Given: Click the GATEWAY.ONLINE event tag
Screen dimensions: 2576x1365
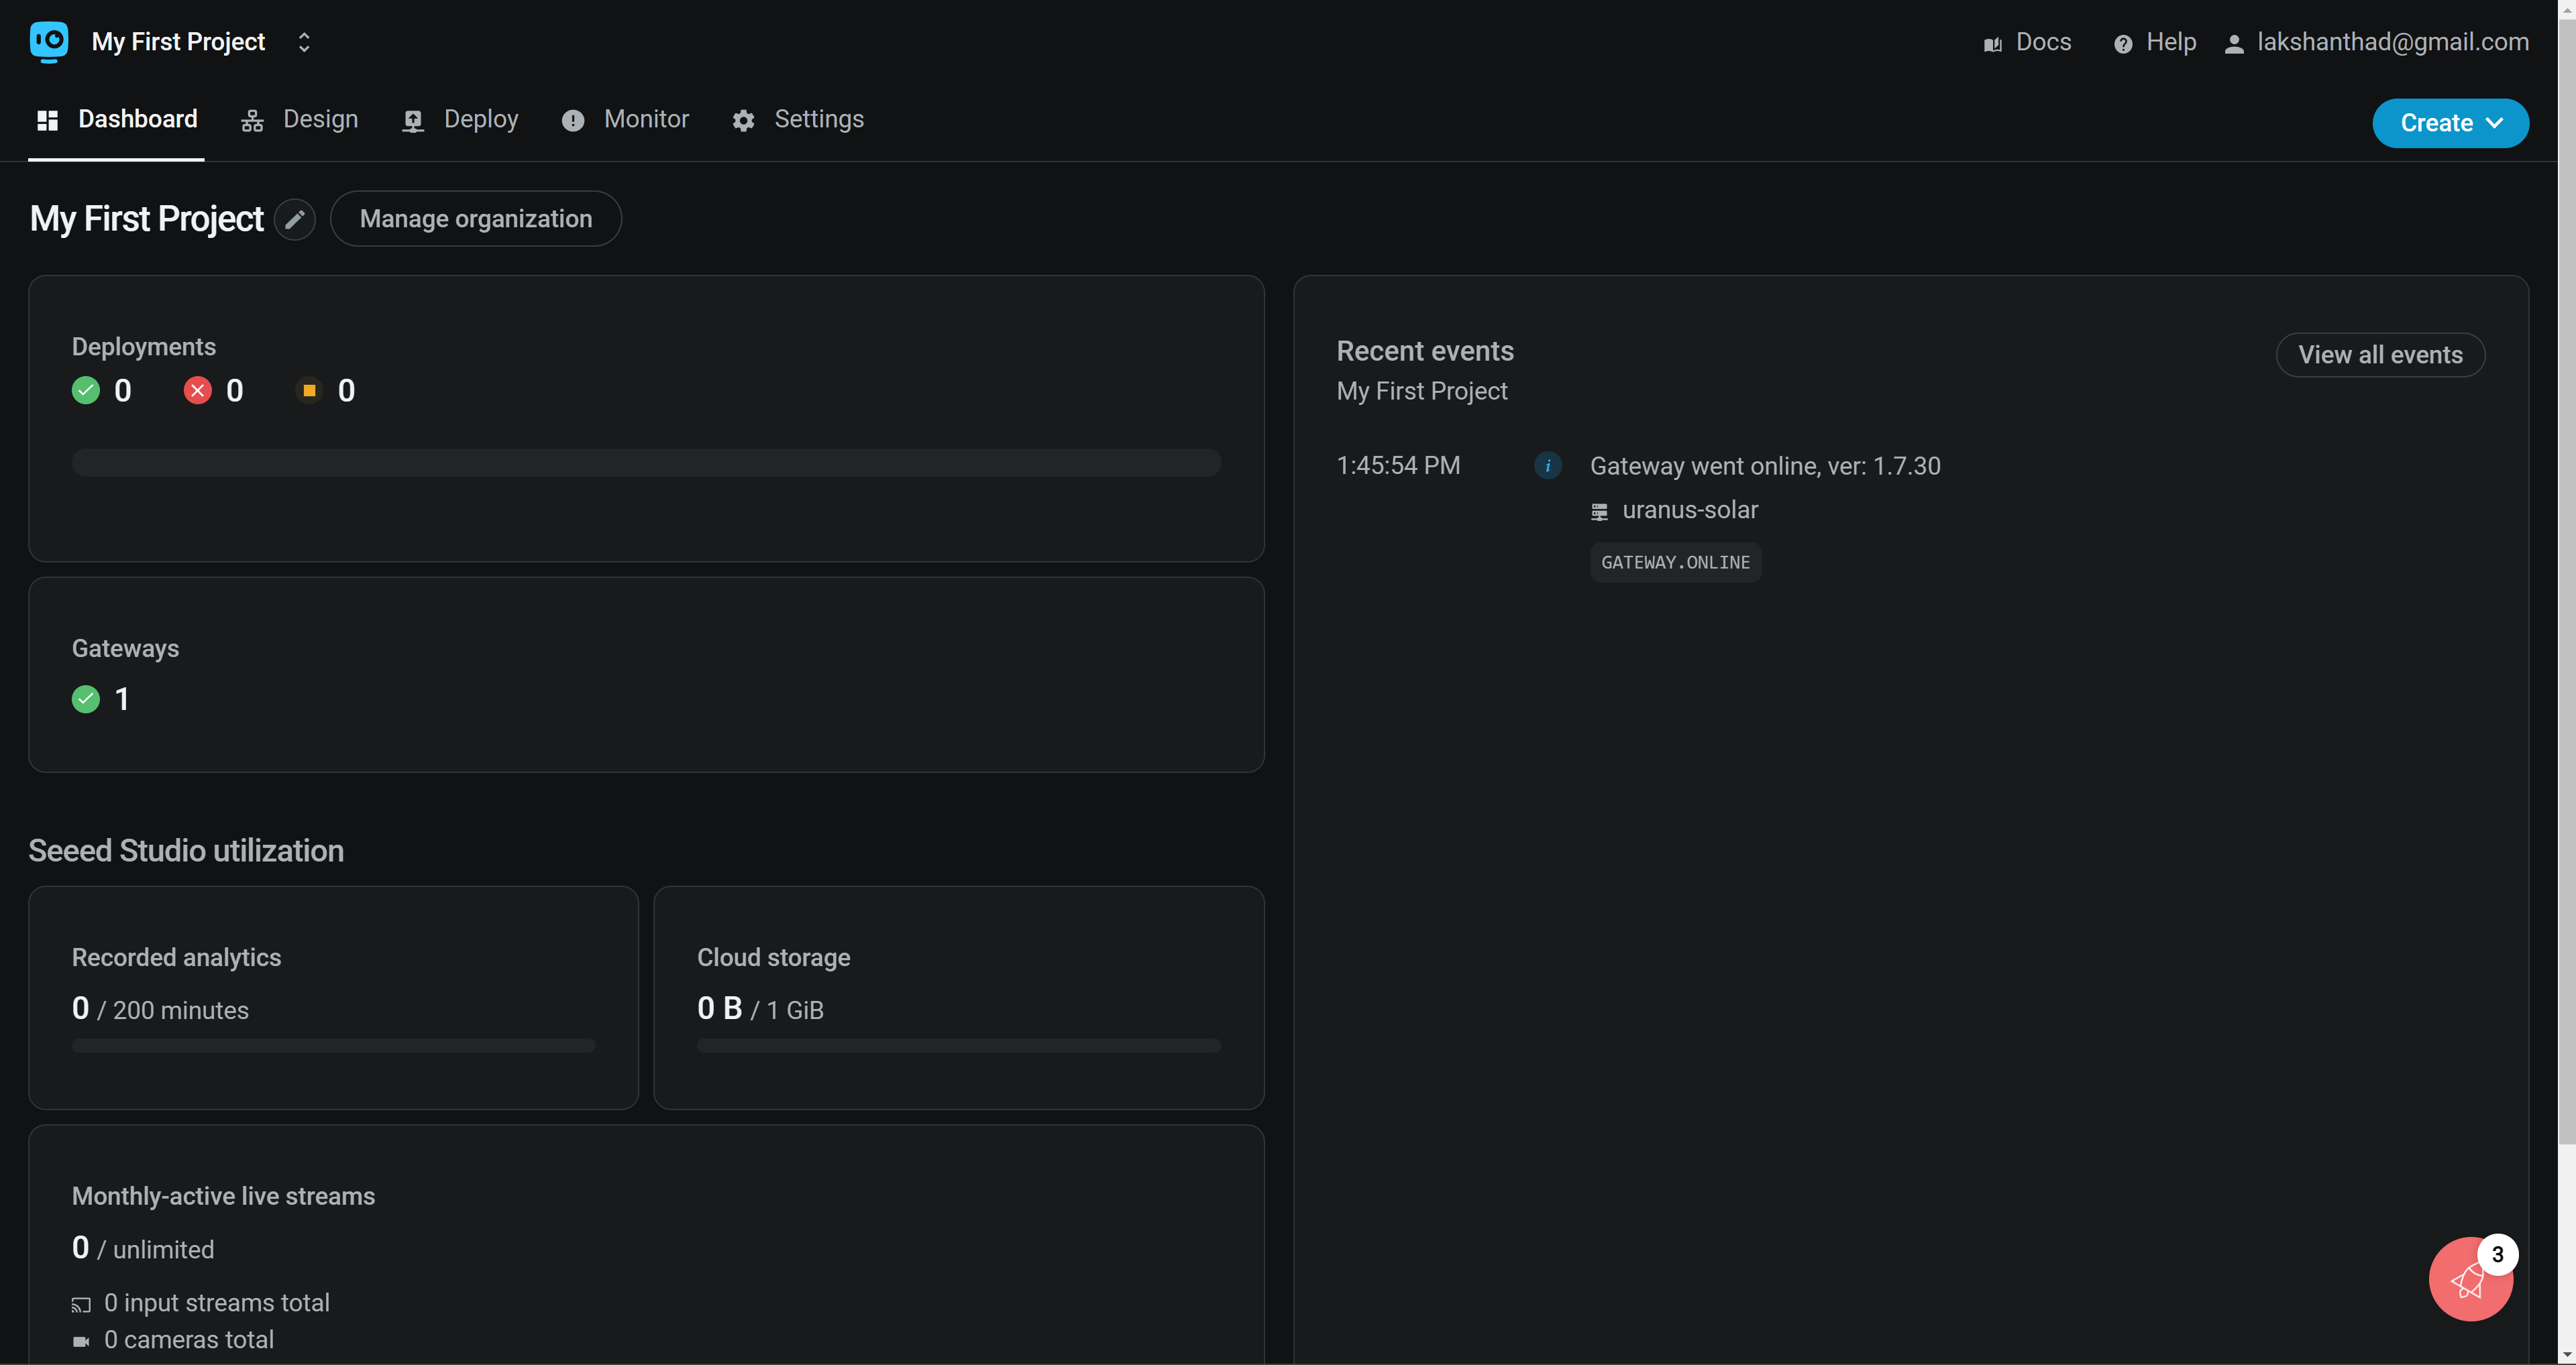Looking at the screenshot, I should point(1676,562).
